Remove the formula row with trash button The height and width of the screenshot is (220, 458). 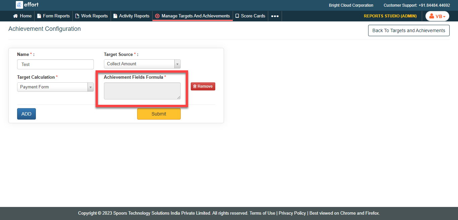coord(203,86)
